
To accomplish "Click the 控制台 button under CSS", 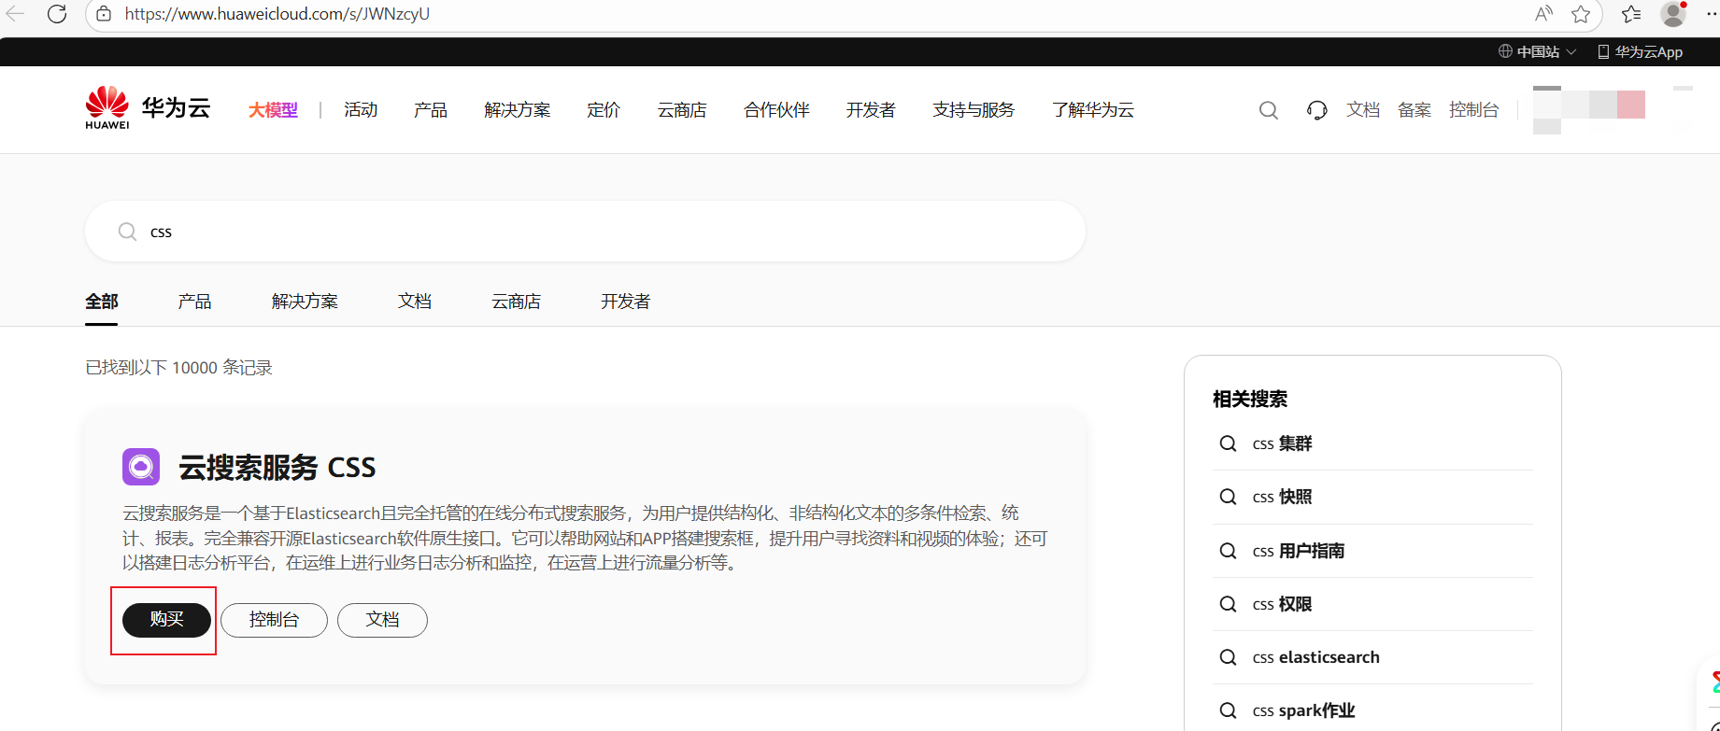I will coord(274,620).
